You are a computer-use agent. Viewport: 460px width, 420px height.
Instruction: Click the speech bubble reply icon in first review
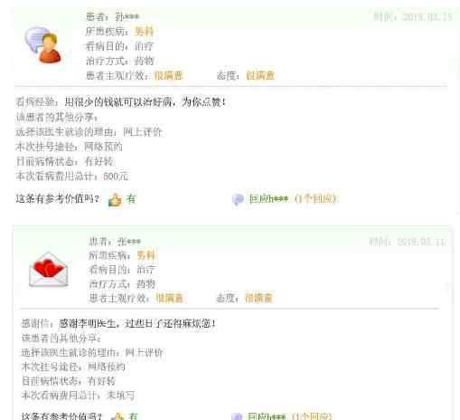238,199
